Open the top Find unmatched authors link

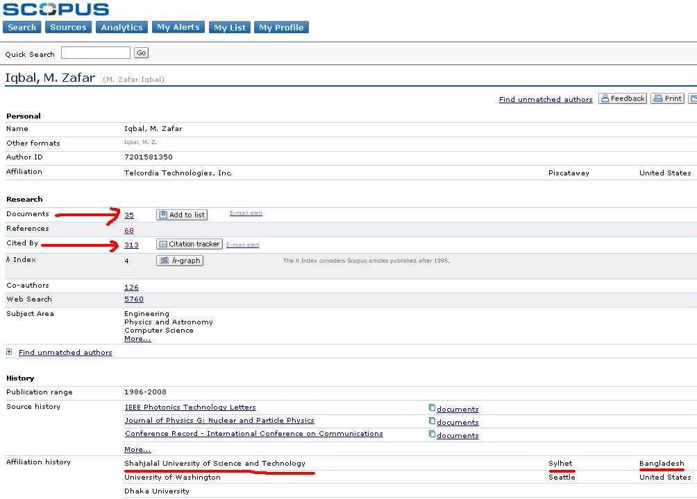coord(546,99)
